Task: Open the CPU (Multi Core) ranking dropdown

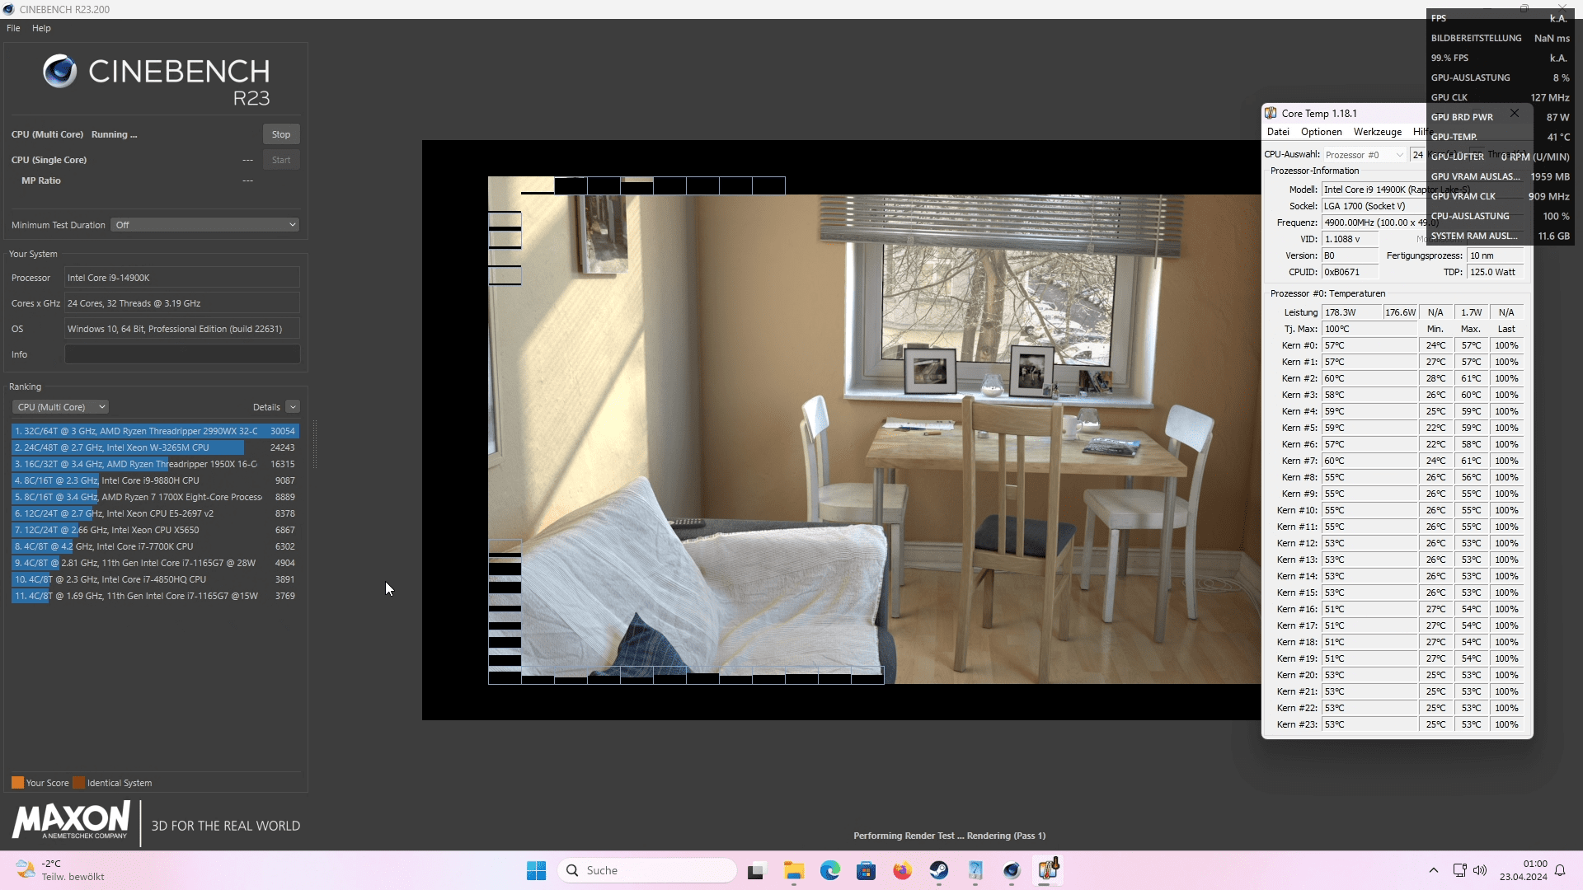Action: coord(61,407)
